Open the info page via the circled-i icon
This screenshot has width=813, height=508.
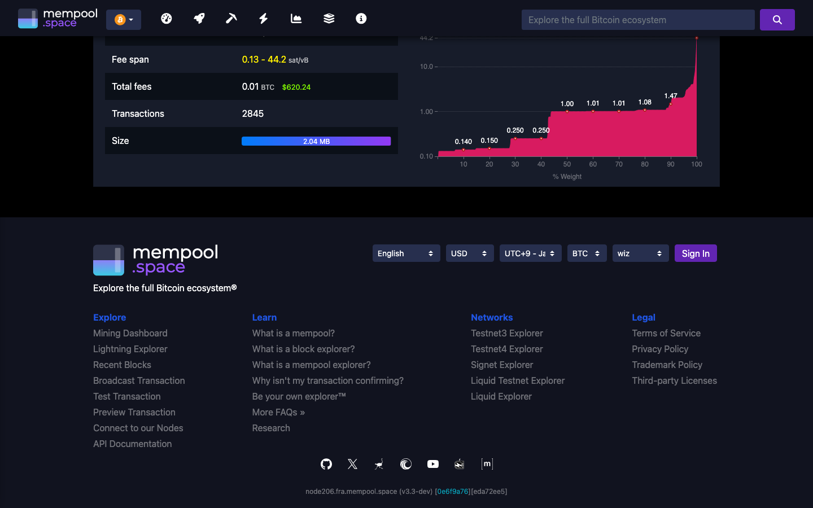361,18
